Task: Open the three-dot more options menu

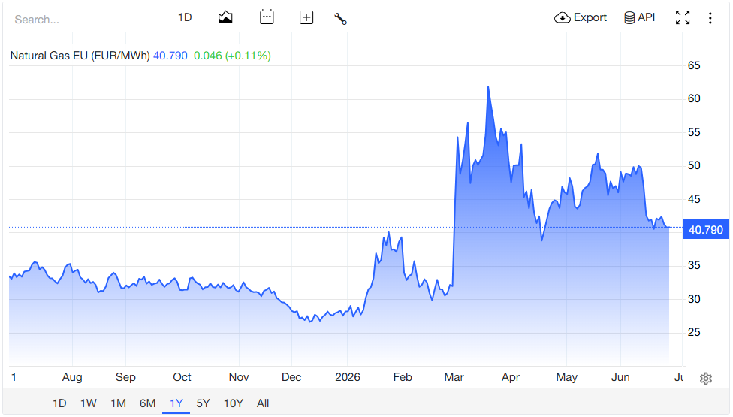Action: point(710,18)
